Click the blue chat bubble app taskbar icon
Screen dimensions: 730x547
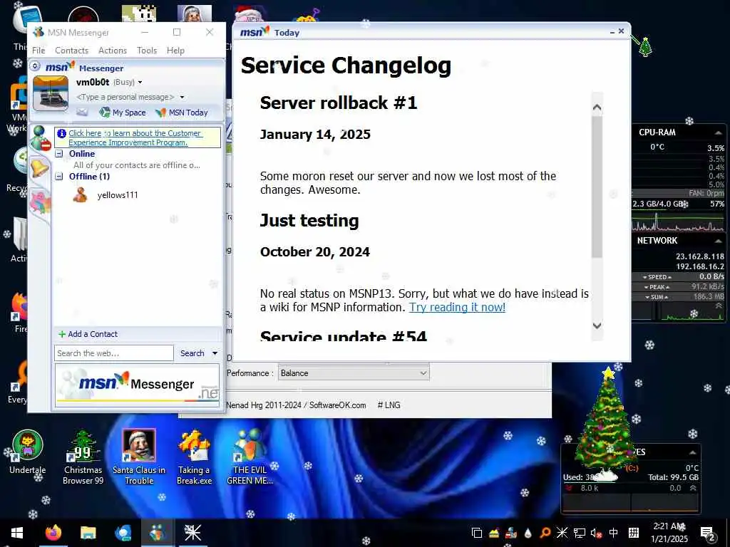pyautogui.click(x=123, y=533)
